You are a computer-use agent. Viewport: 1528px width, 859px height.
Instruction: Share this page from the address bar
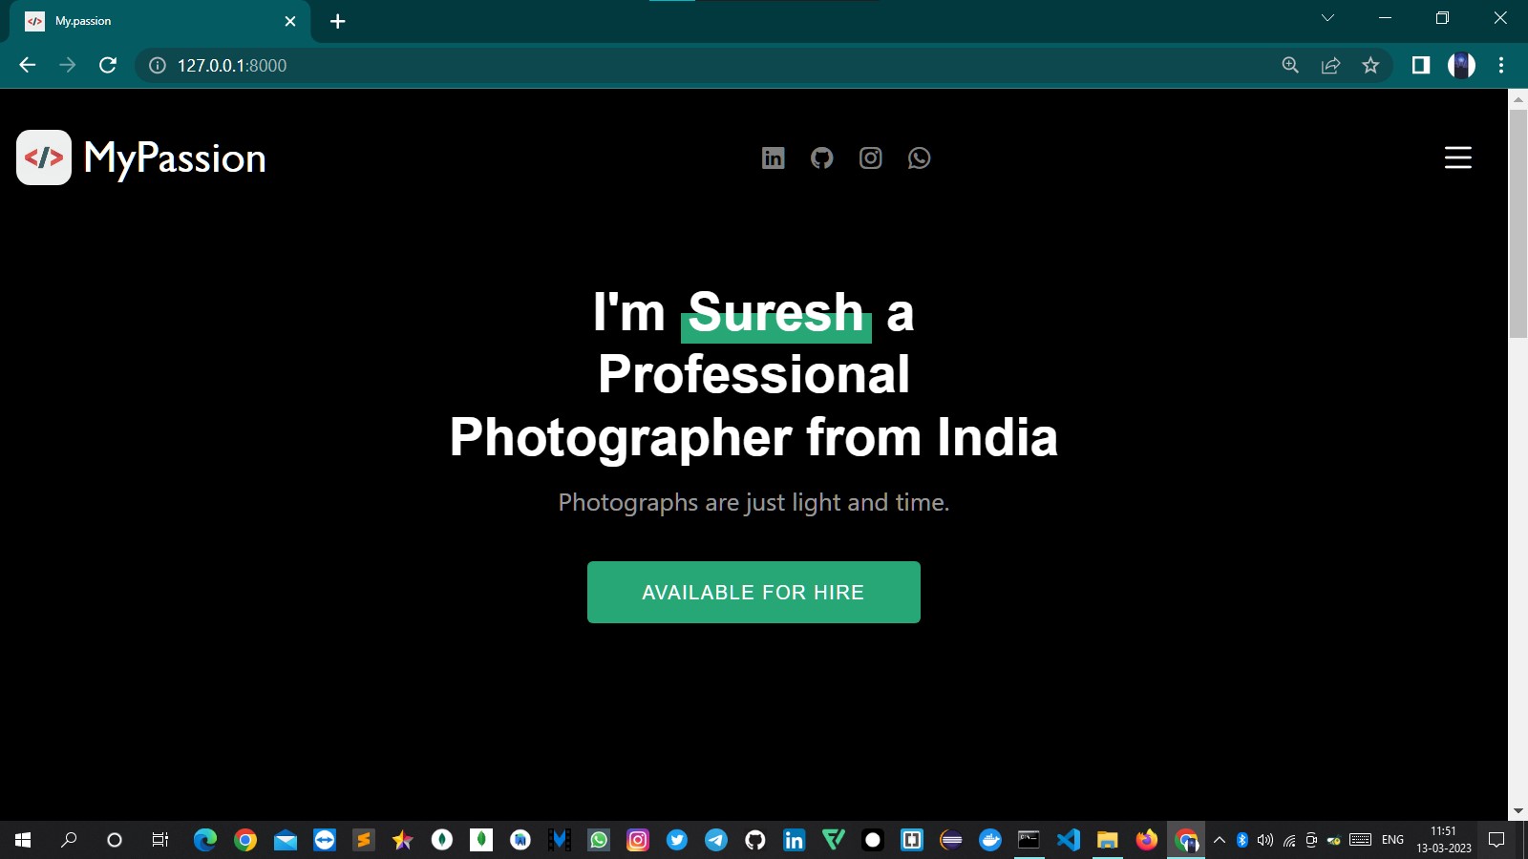1330,65
